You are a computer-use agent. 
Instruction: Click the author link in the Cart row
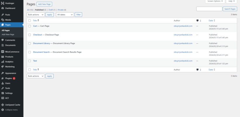183,26
